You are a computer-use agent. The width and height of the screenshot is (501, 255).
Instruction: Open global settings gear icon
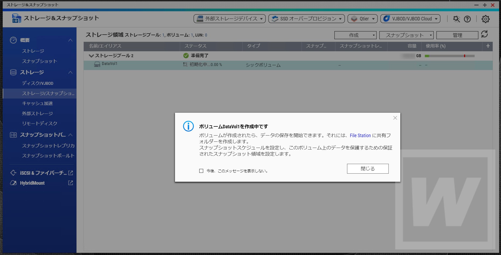[486, 19]
